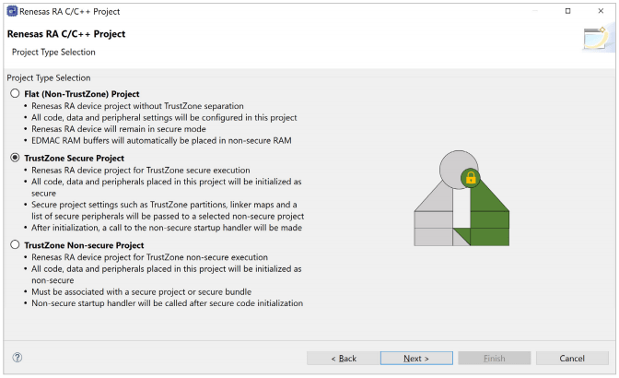Close the wizard dialog window
The height and width of the screenshot is (378, 619).
[x=601, y=11]
